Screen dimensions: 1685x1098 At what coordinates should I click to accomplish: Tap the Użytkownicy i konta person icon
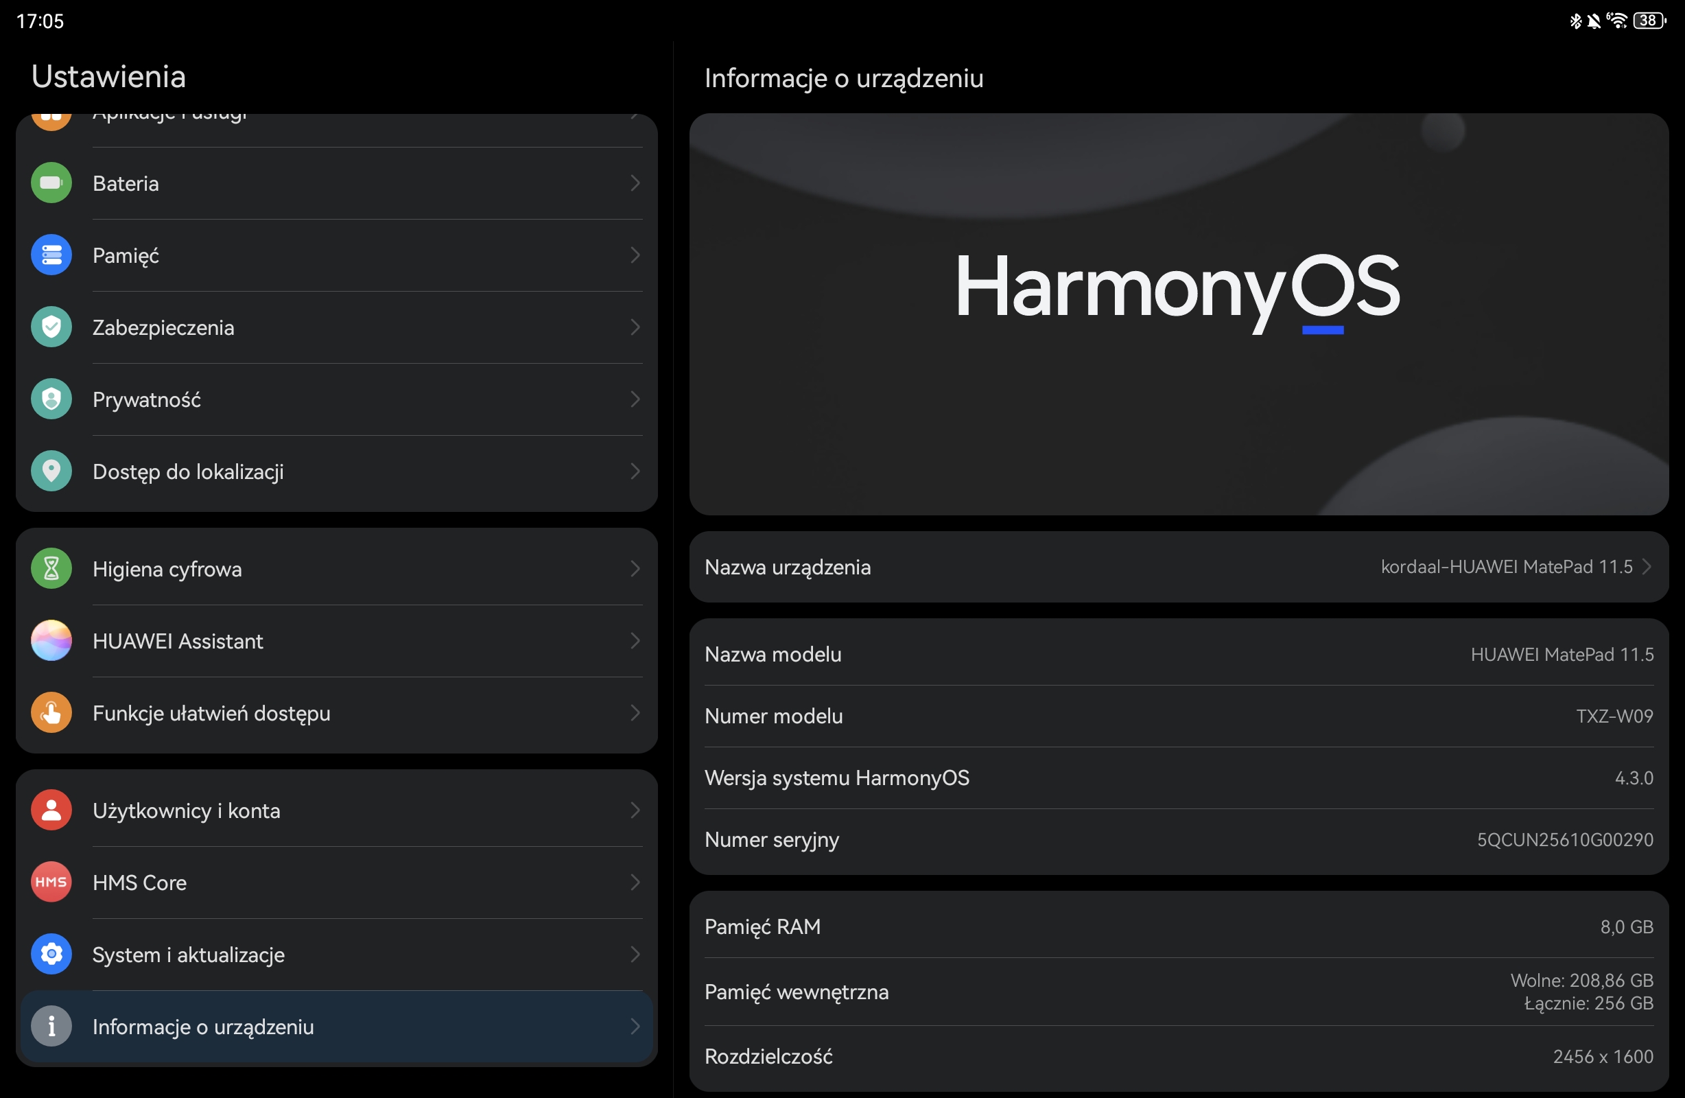coord(51,810)
